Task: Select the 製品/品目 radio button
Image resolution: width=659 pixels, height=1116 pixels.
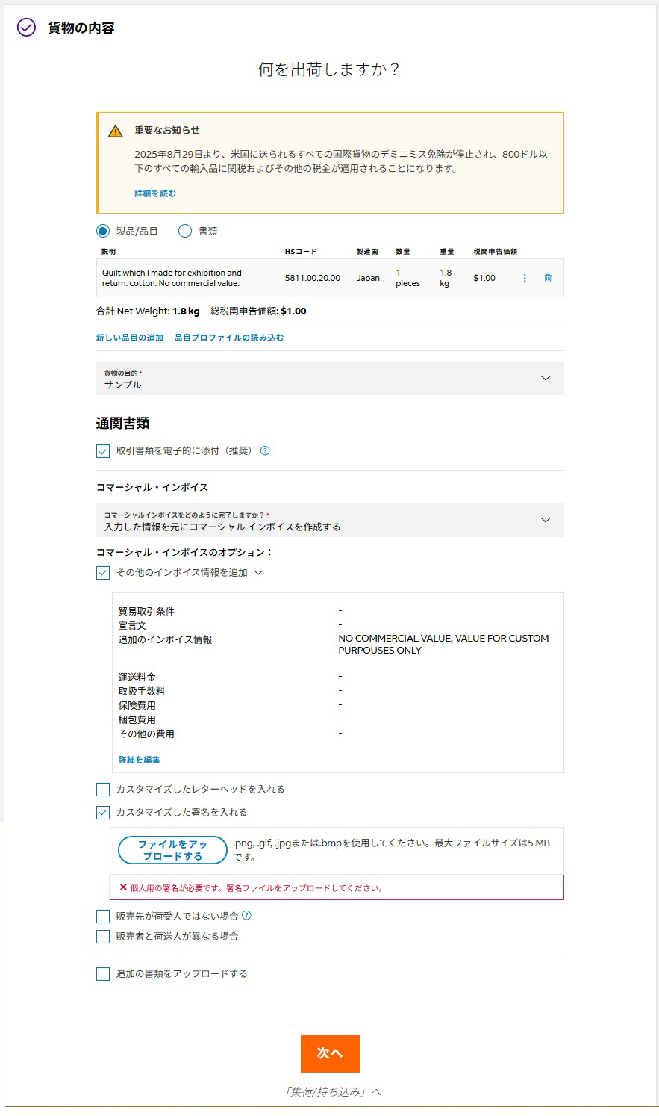Action: coord(103,231)
